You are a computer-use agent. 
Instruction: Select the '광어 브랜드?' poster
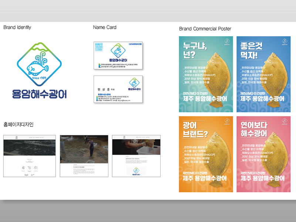pyautogui.click(x=206, y=154)
